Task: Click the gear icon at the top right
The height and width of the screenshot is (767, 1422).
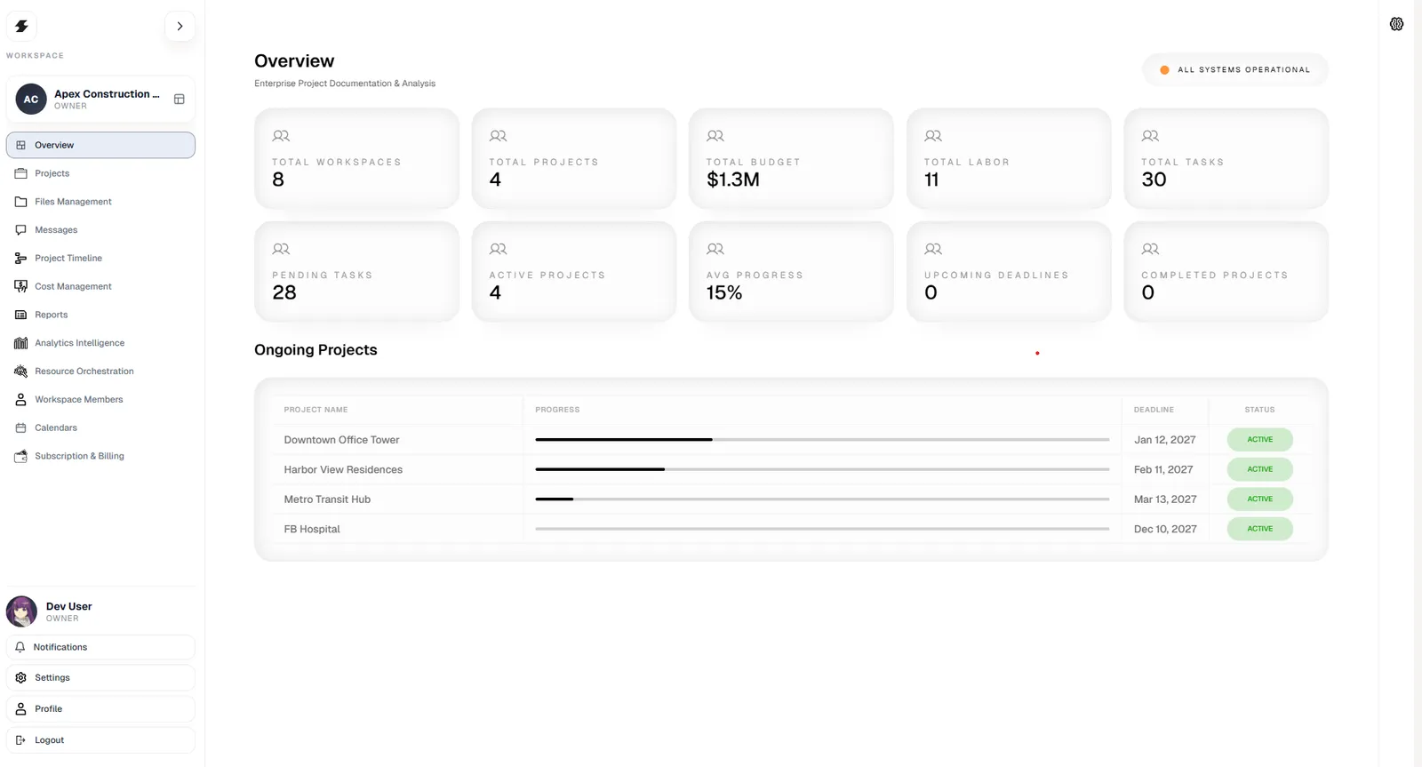Action: (x=1396, y=24)
